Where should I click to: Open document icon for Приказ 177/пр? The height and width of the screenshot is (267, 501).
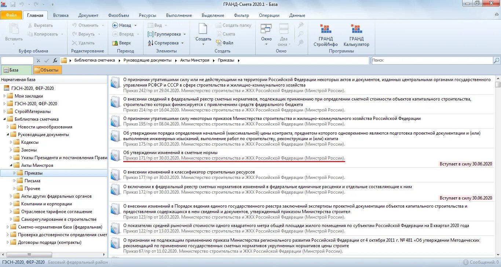pyautogui.click(x=116, y=175)
